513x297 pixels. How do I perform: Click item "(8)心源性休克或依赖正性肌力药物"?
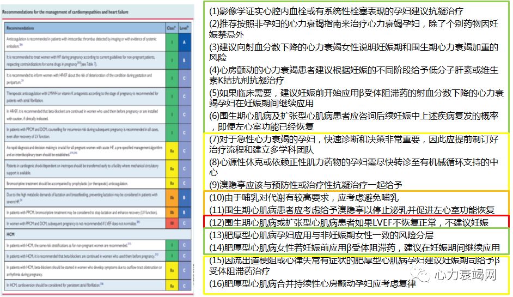(354, 167)
